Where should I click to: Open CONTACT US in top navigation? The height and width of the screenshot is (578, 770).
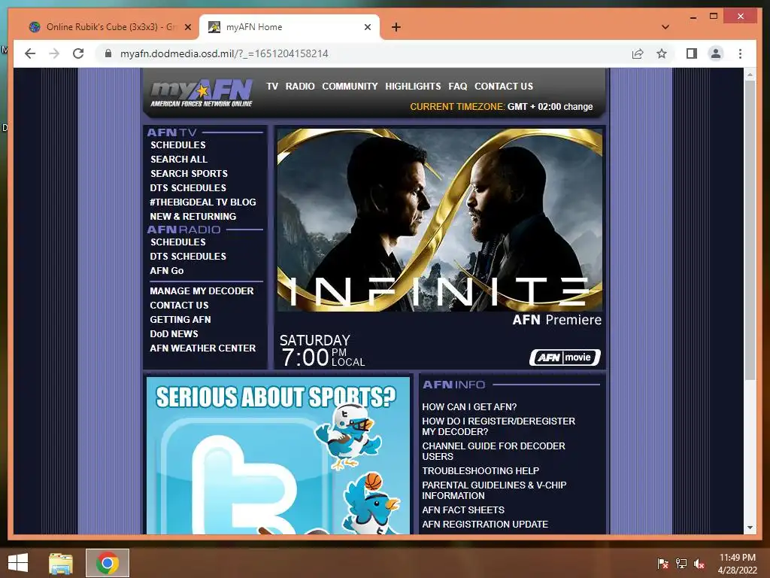[504, 86]
